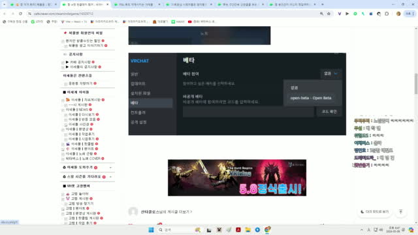Open the 이세돌 | 노래 근황 board
Screen dimensions: 418x235
79,154
